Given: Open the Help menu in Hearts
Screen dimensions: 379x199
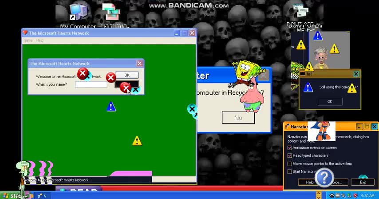Looking at the screenshot, I should 39,40.
